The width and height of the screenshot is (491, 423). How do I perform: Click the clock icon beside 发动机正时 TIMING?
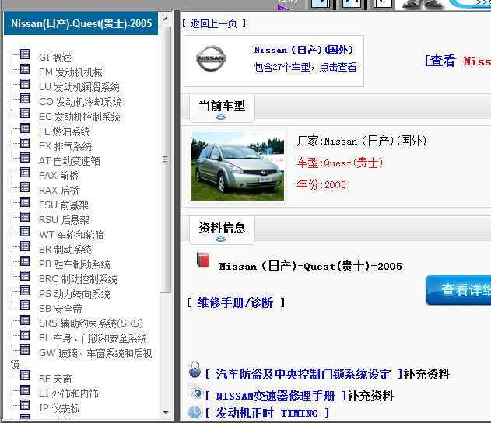195,412
